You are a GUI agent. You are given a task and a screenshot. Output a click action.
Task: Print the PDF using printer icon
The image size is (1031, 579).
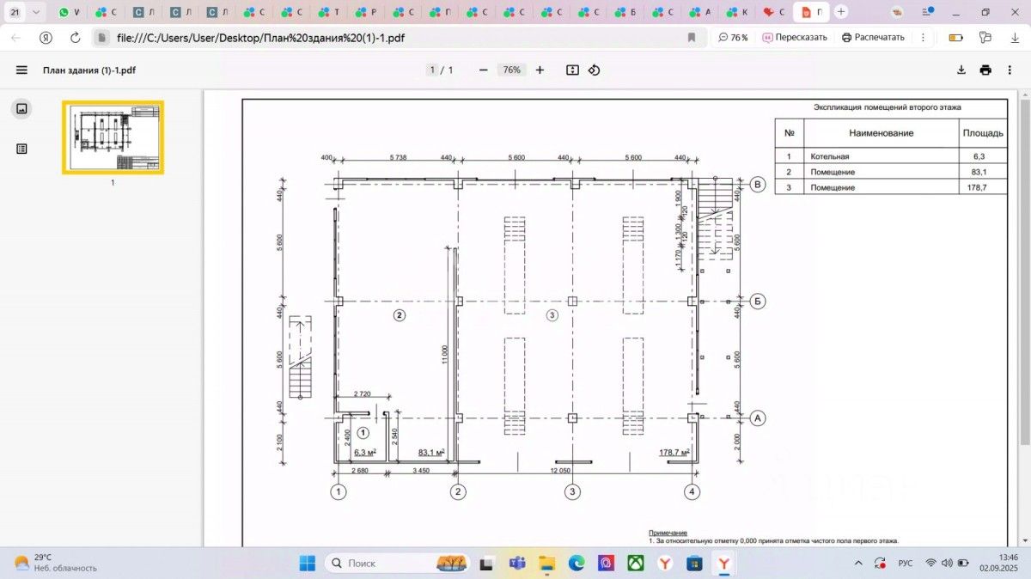click(x=985, y=70)
